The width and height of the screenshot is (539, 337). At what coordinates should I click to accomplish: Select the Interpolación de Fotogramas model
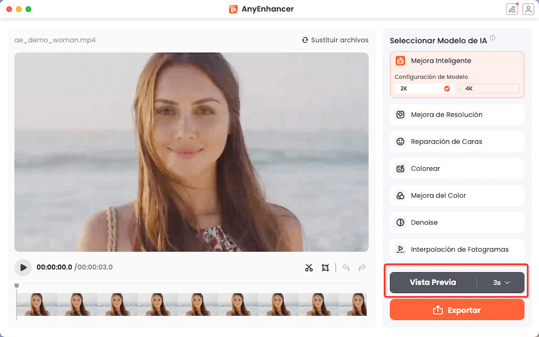(x=457, y=249)
